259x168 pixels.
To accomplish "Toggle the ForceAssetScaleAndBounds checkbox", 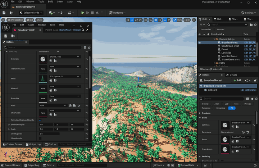I will point(40,120).
